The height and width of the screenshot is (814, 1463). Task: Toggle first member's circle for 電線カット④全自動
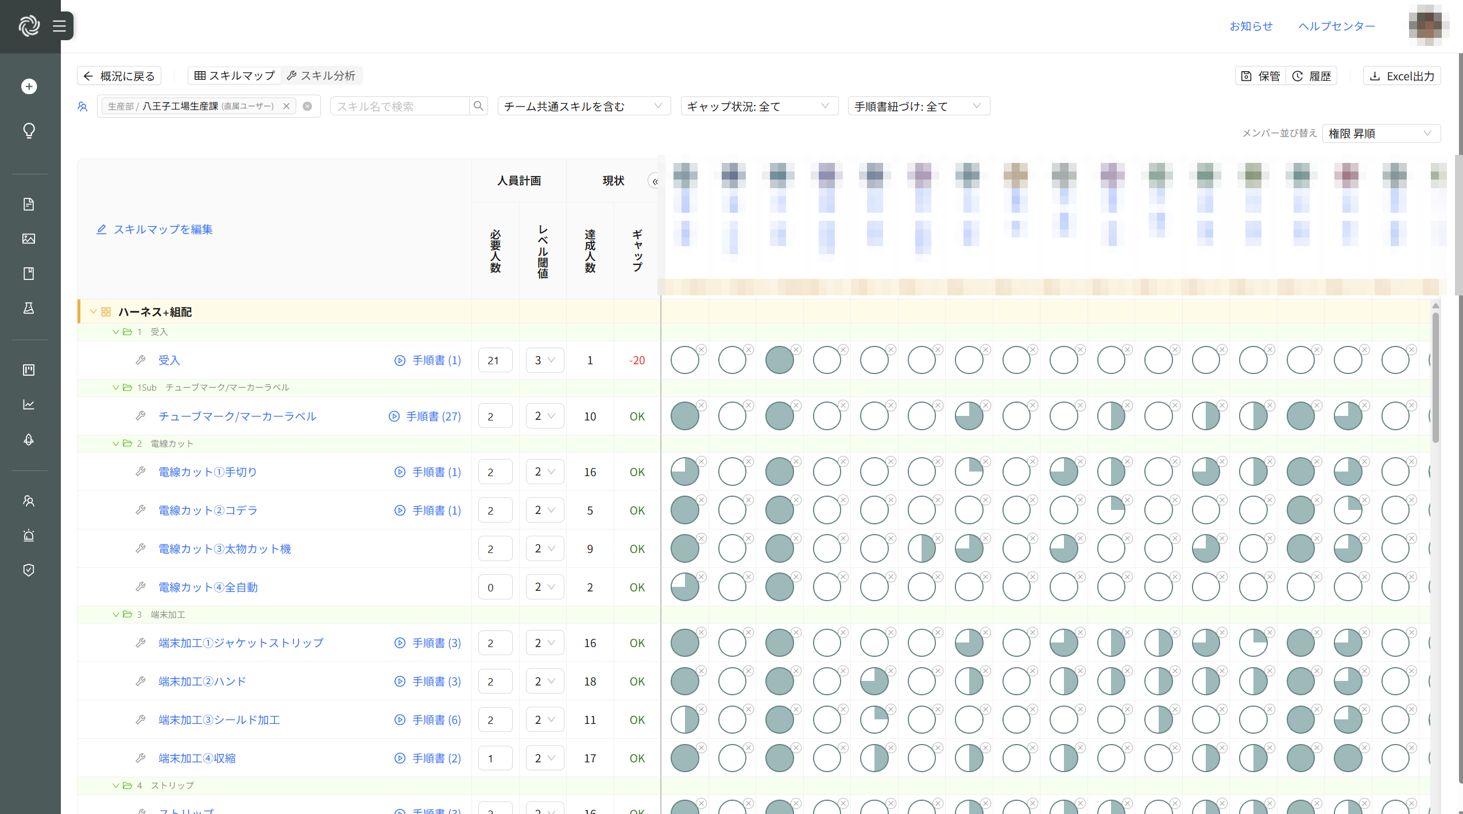point(685,587)
